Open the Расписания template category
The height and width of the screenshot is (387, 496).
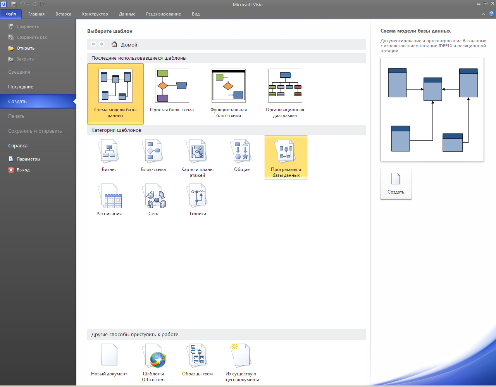tap(109, 200)
